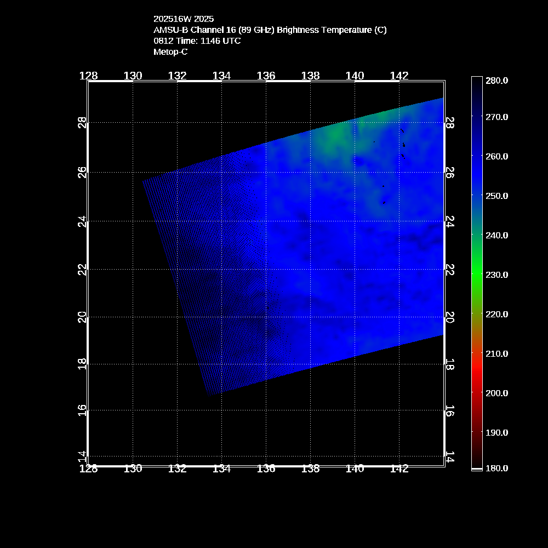Click longitude 142 on the top axis
Image resolution: width=548 pixels, height=548 pixels.
point(399,76)
